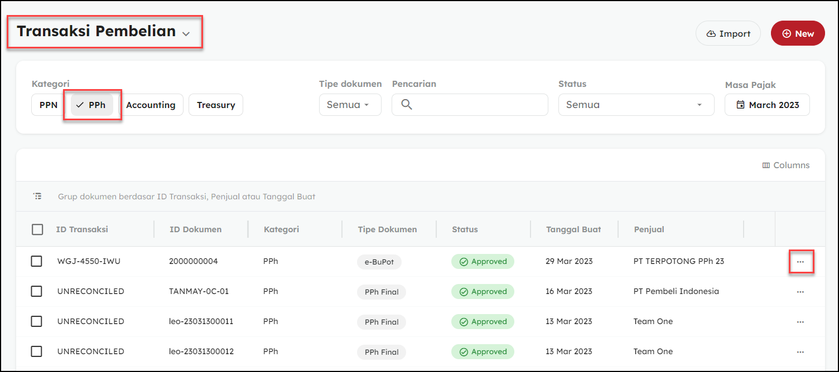This screenshot has width=839, height=372.
Task: Check the box for WGJ-4550-IWU transaction
Action: pos(36,261)
